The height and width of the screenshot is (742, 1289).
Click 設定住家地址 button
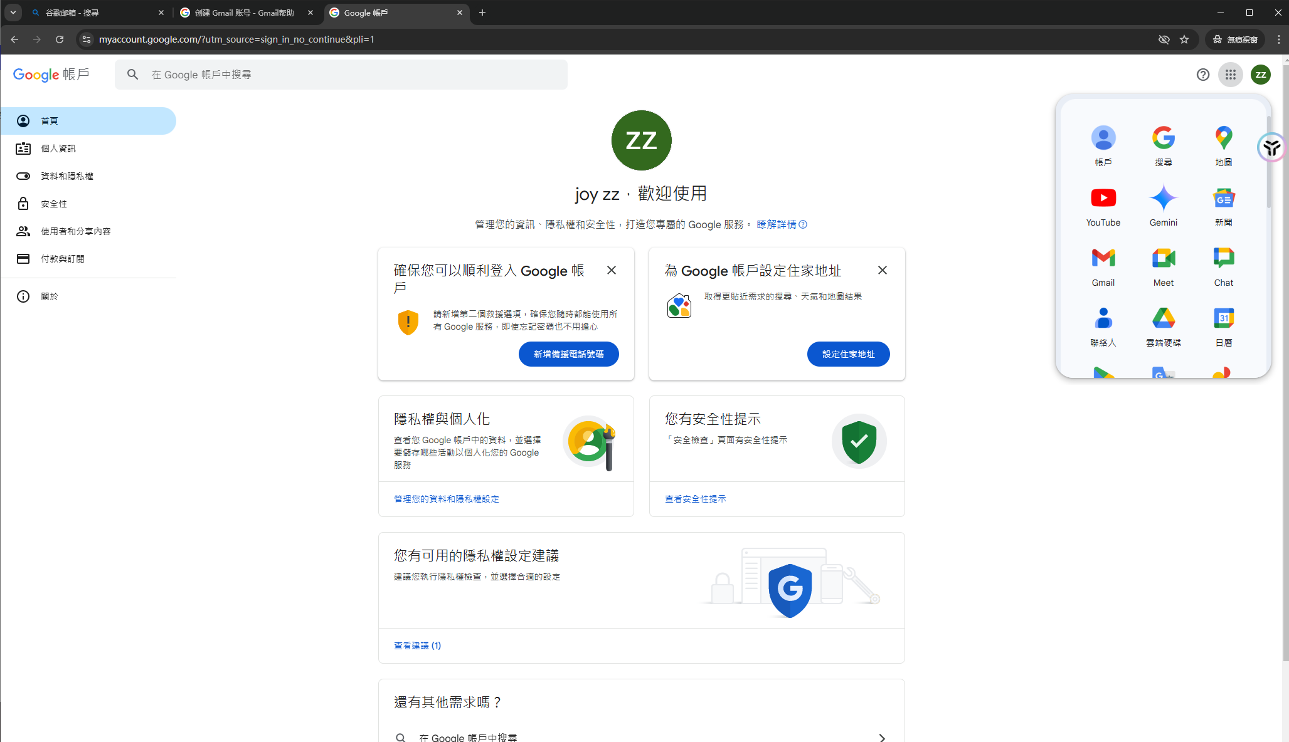pyautogui.click(x=849, y=354)
